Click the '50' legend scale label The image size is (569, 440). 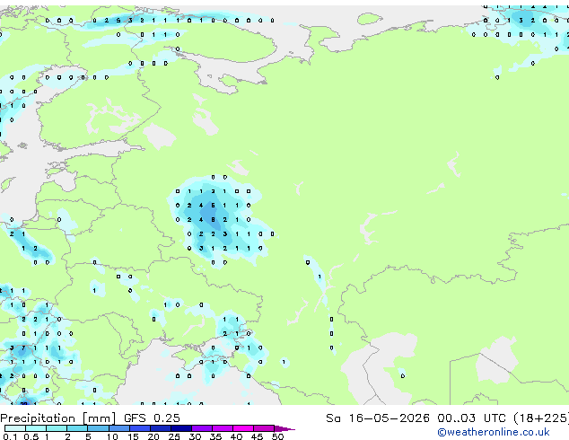(x=277, y=436)
